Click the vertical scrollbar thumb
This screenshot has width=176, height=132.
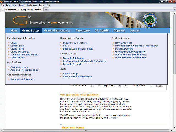pos(174,45)
